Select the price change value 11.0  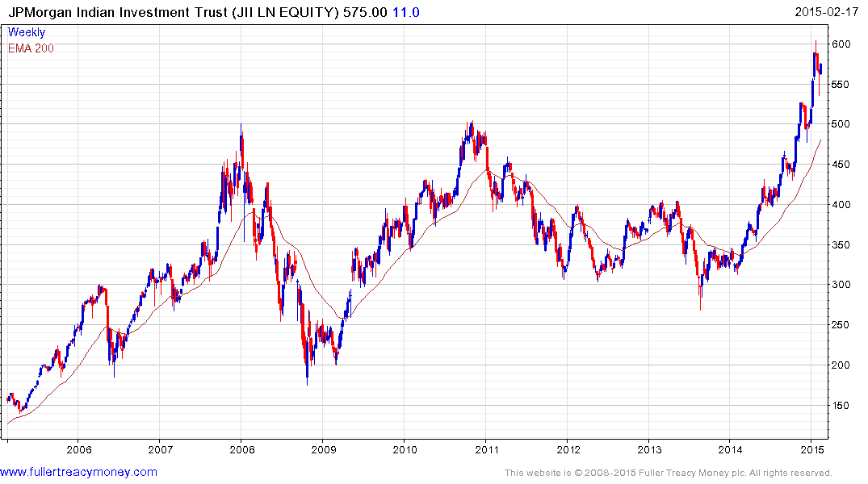click(406, 12)
